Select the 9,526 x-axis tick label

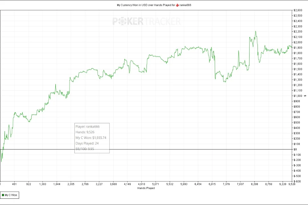[291, 184]
